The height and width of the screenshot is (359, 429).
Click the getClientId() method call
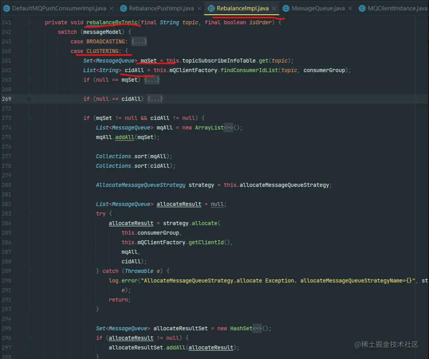pos(209,242)
